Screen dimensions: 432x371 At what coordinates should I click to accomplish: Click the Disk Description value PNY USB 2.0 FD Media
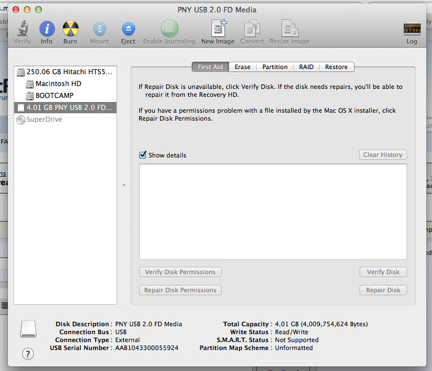149,324
